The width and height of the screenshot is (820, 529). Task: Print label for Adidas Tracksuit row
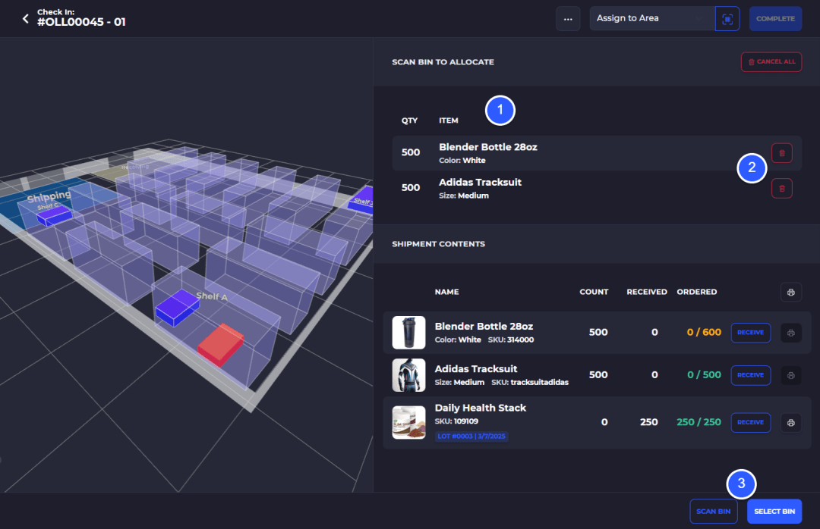[x=790, y=375]
